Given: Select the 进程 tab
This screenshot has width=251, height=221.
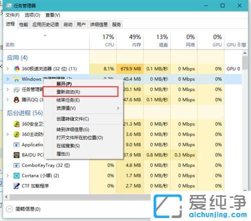Looking at the screenshot, I should tap(11, 24).
